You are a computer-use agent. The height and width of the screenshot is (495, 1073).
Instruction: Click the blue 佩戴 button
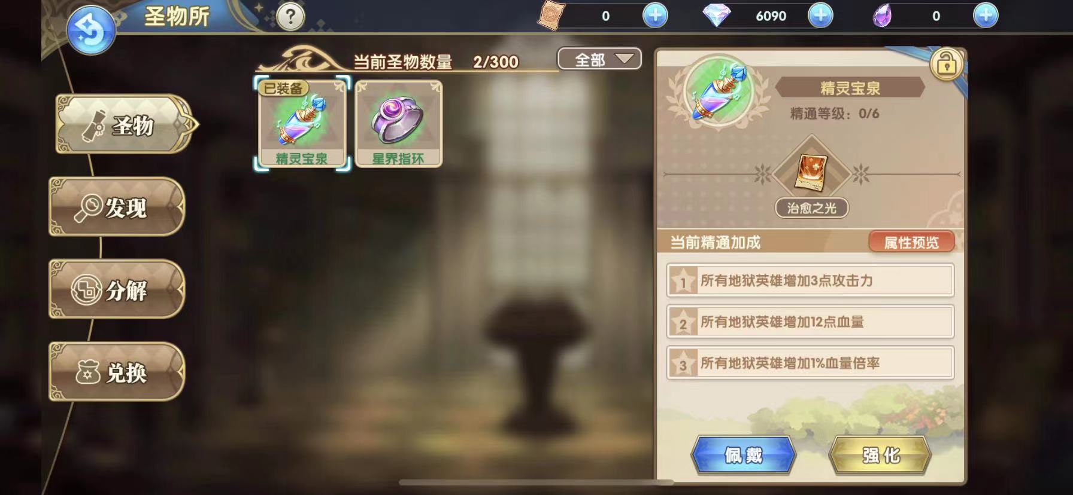click(744, 456)
